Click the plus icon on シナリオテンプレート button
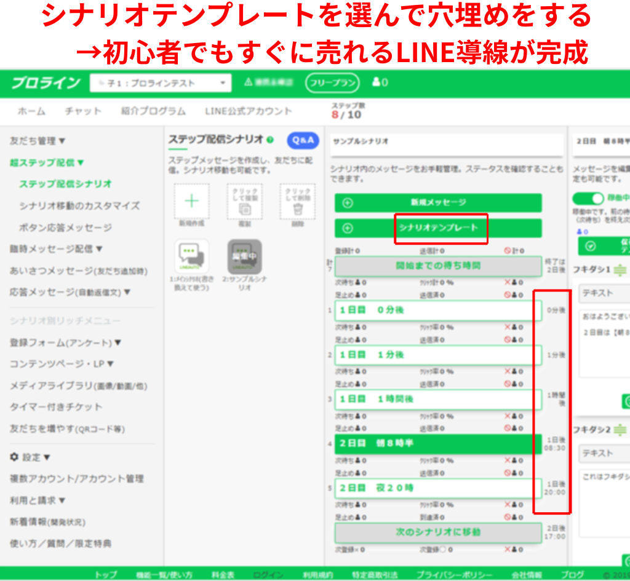630x581 pixels. coord(348,229)
